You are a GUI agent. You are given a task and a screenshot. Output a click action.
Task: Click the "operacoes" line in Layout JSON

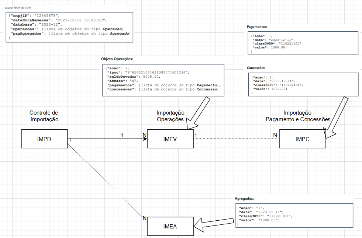[67, 29]
